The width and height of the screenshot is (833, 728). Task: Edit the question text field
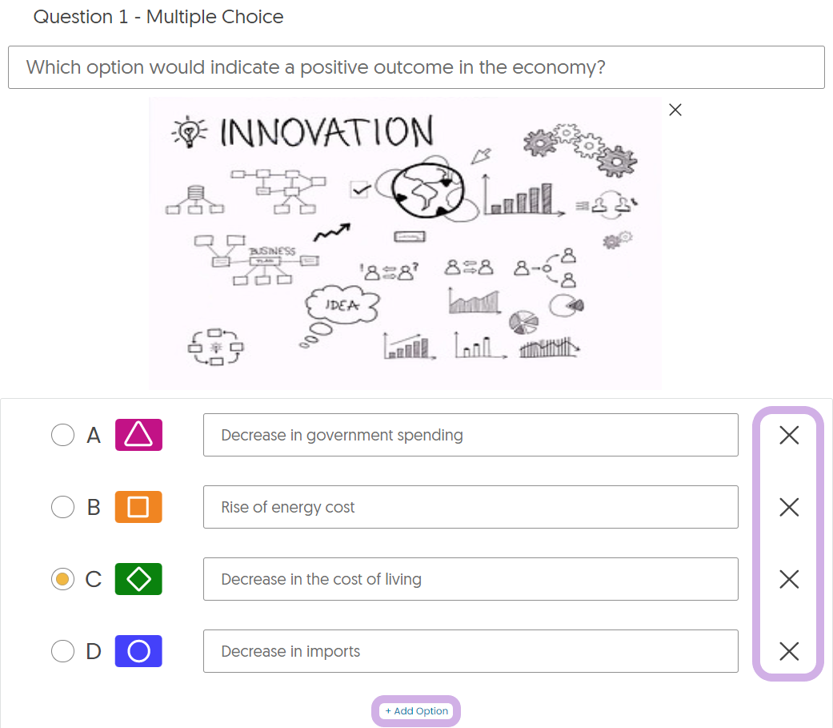point(416,67)
